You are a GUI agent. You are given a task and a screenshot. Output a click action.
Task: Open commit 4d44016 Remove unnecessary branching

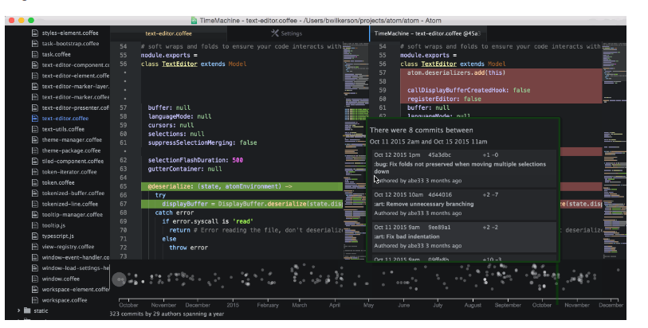click(x=464, y=204)
